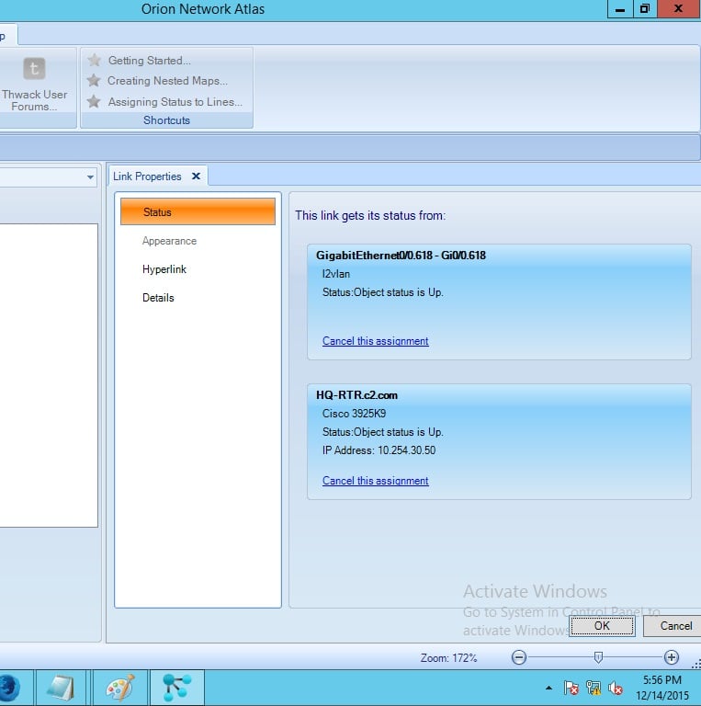Open the Paint app in the taskbar
Image resolution: width=701 pixels, height=706 pixels.
tap(120, 688)
